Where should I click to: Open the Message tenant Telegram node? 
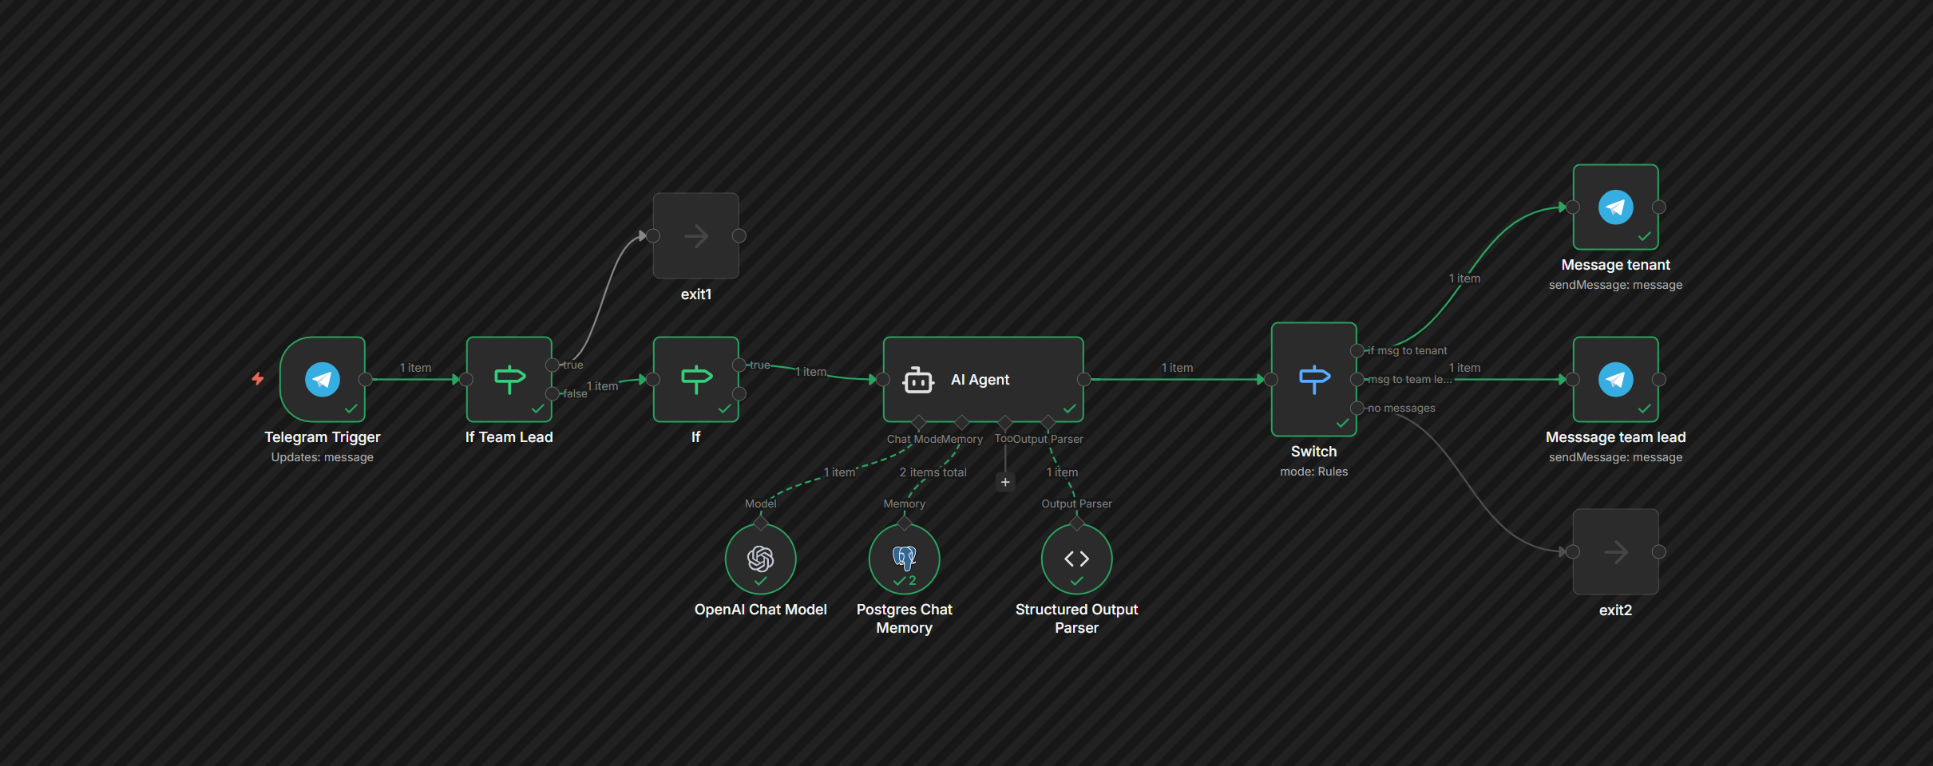coord(1616,207)
